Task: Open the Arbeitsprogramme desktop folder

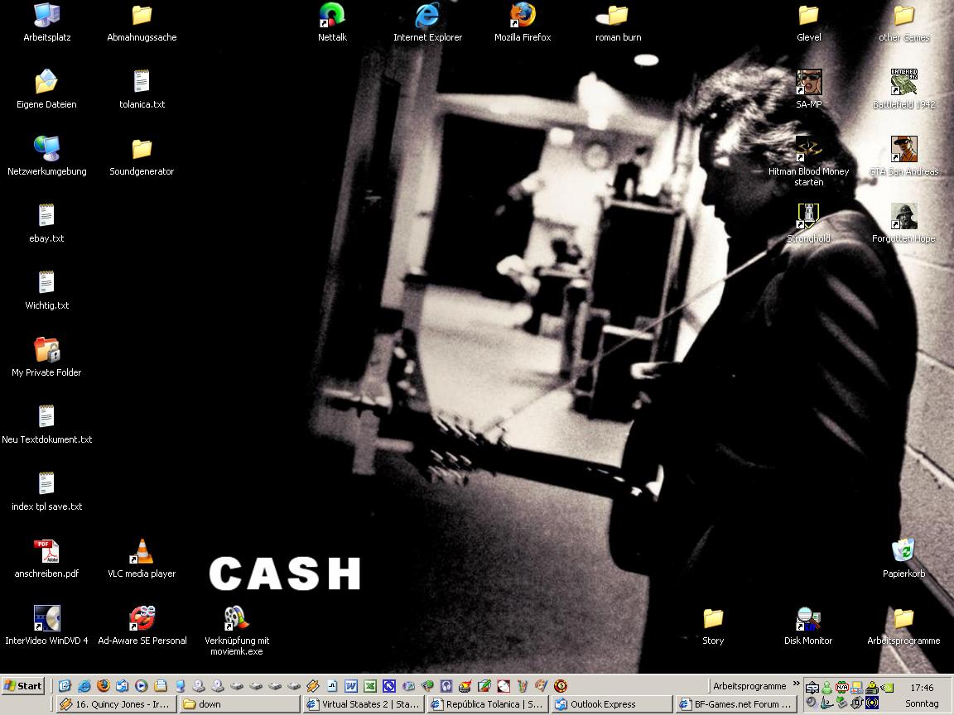Action: (x=904, y=625)
